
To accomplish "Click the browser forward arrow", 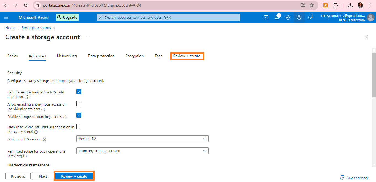I will pyautogui.click(x=16, y=5).
